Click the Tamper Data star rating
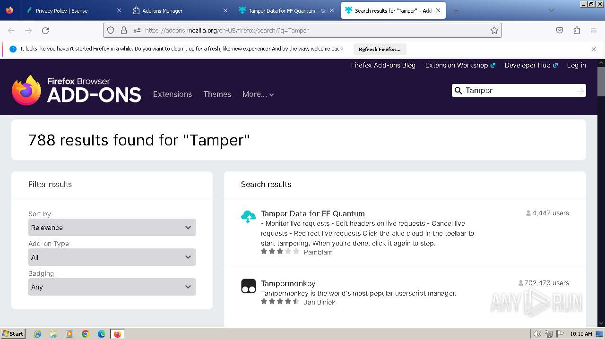 pyautogui.click(x=280, y=252)
